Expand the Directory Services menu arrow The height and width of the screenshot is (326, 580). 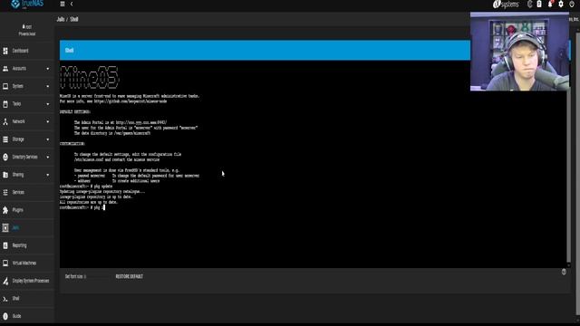pyautogui.click(x=48, y=157)
